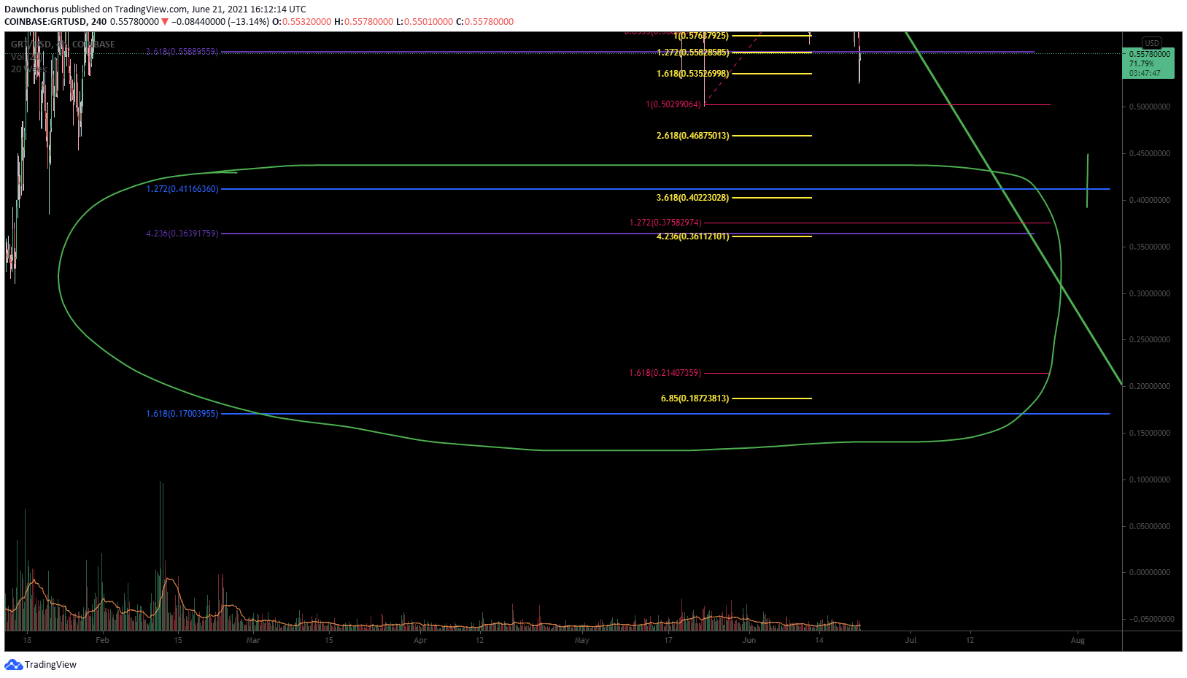
Task: Click the 0.35000000 price axis label
Action: (1150, 247)
